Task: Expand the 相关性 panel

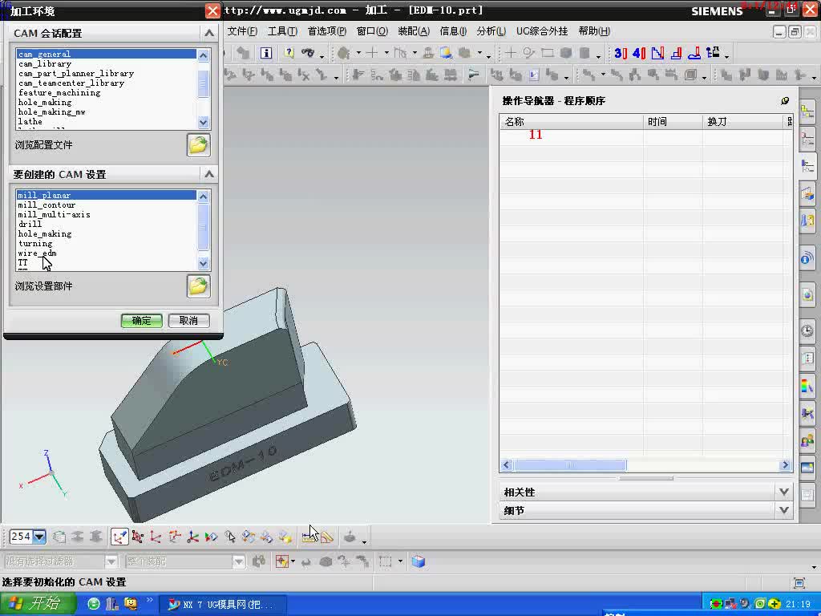Action: click(x=784, y=492)
